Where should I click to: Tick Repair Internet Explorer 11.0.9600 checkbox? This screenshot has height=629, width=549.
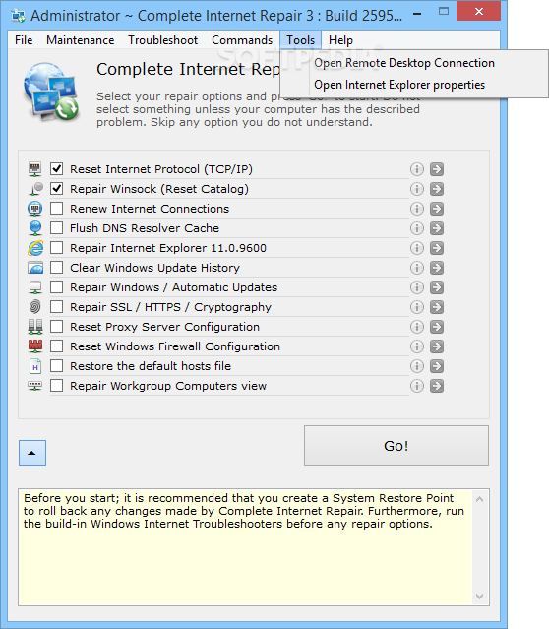pos(56,247)
